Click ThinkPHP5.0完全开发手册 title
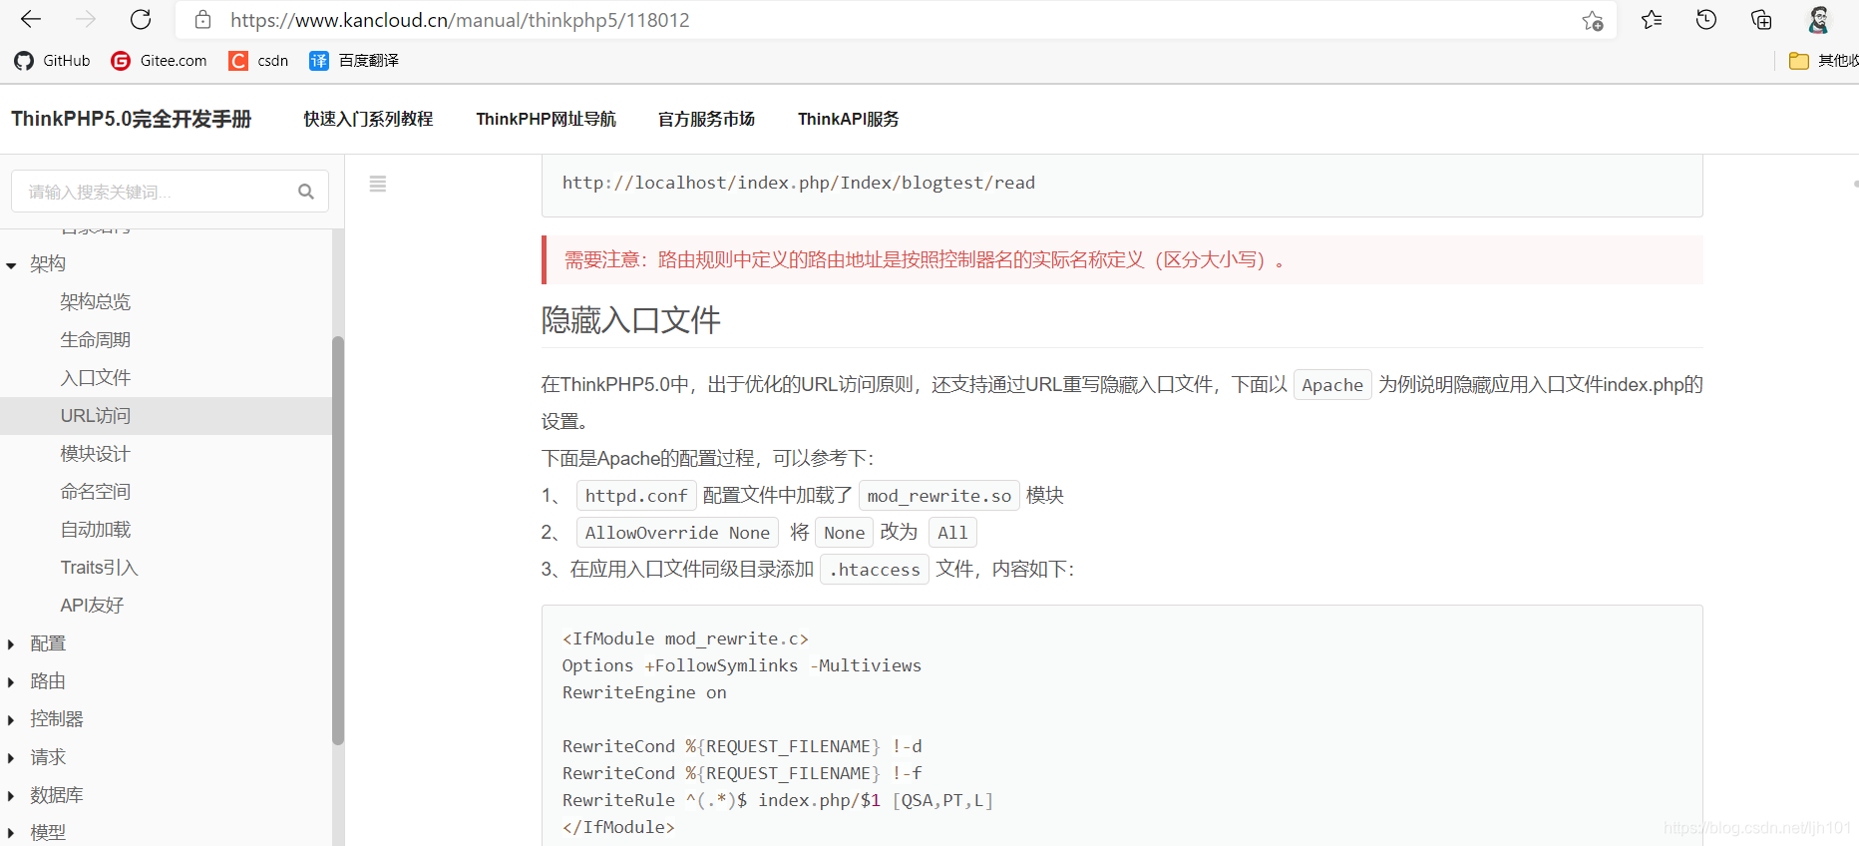Viewport: 1859px width, 846px height. (x=132, y=119)
